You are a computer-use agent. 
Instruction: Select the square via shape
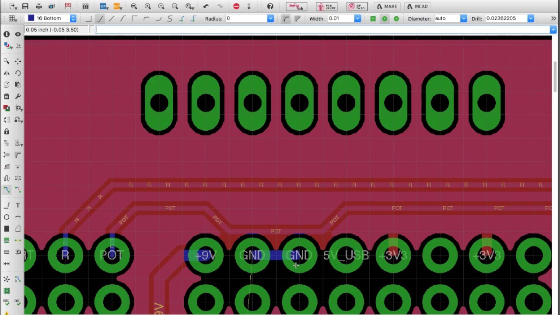[x=373, y=18]
